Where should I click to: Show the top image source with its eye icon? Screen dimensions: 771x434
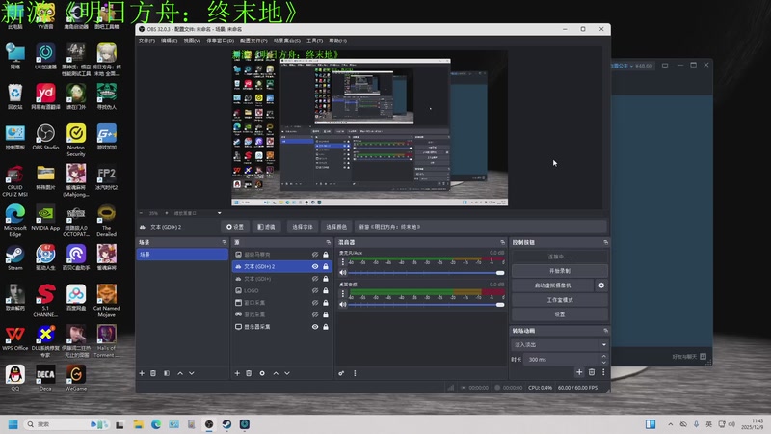(315, 255)
